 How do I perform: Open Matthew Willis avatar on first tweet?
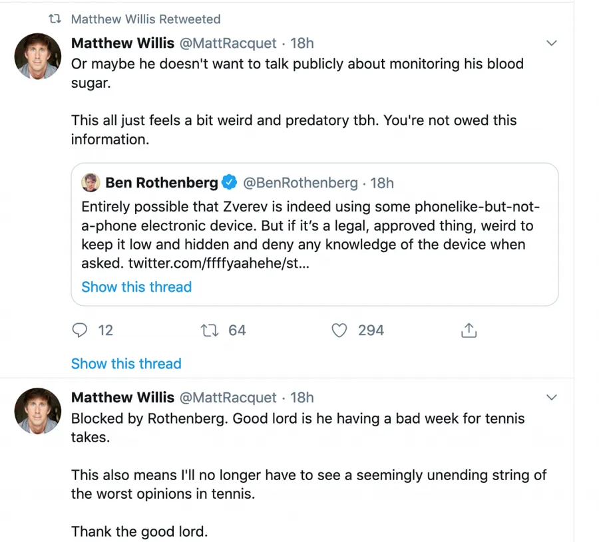coord(38,57)
